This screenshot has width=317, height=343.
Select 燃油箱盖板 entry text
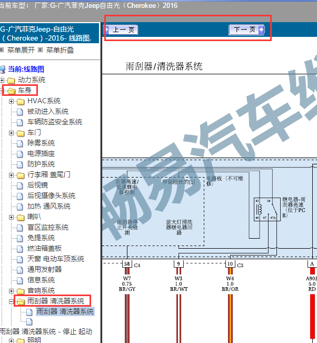(45, 249)
